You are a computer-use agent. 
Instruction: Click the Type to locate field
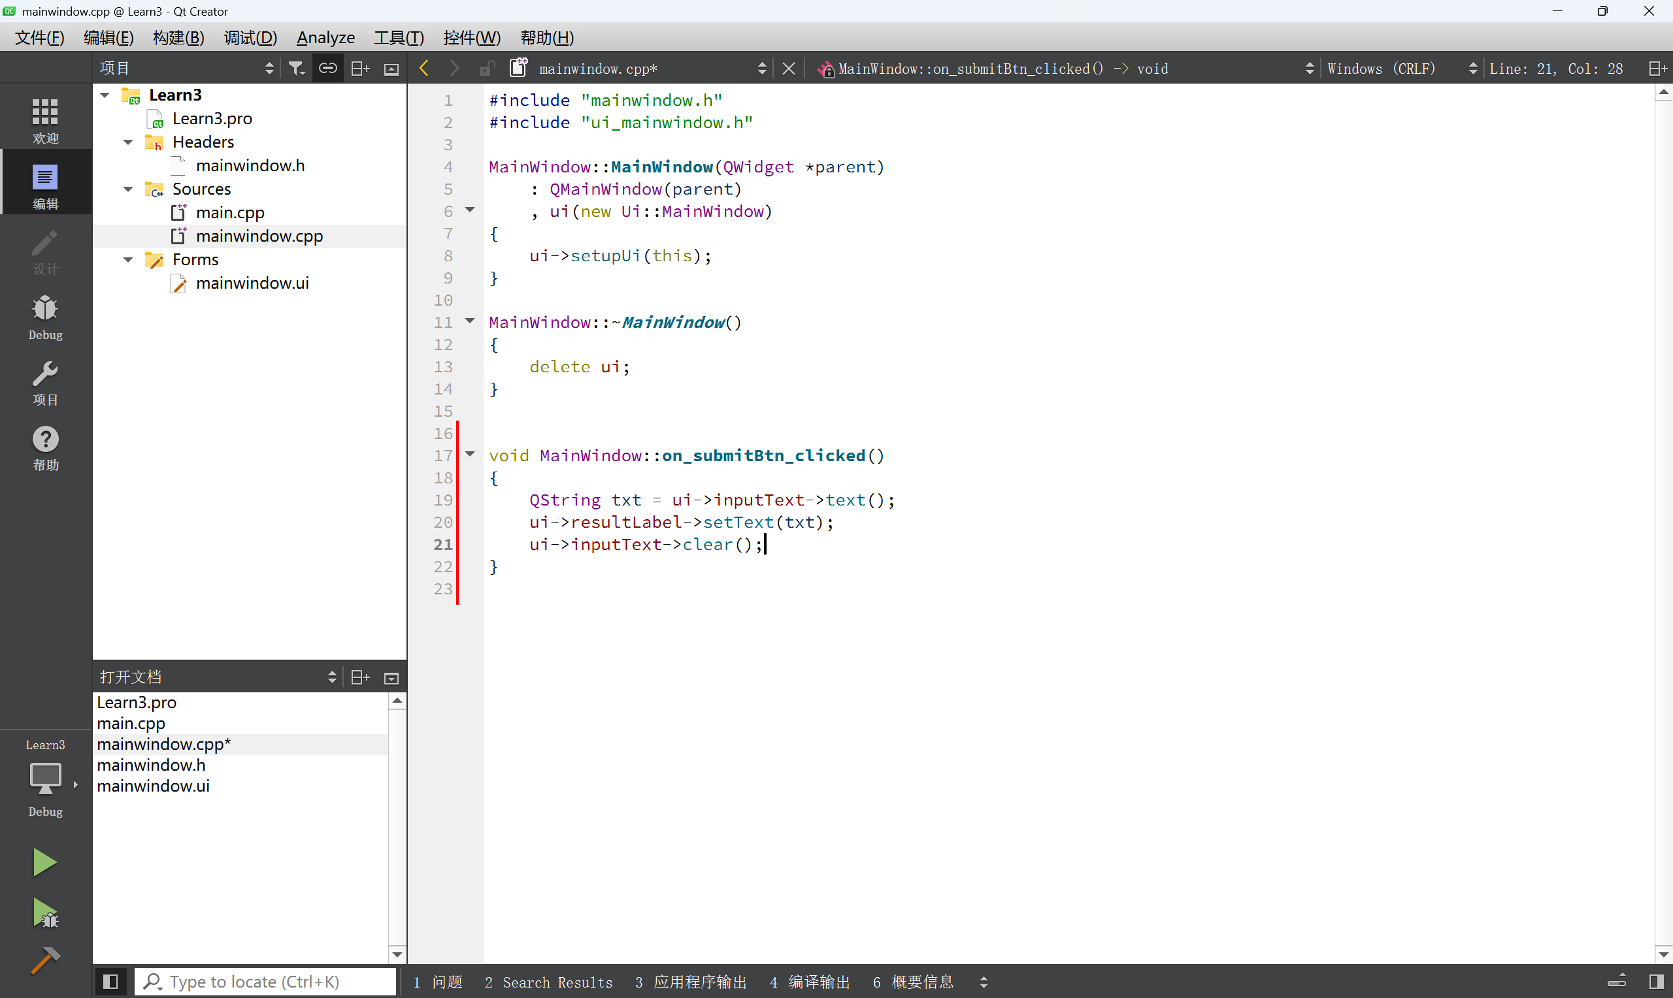(x=266, y=982)
